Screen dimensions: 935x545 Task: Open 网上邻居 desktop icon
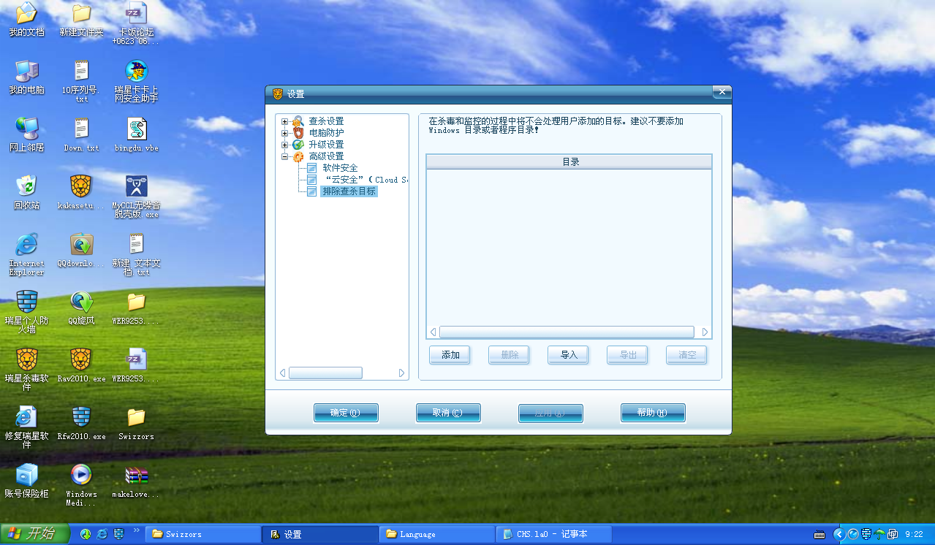pos(26,134)
